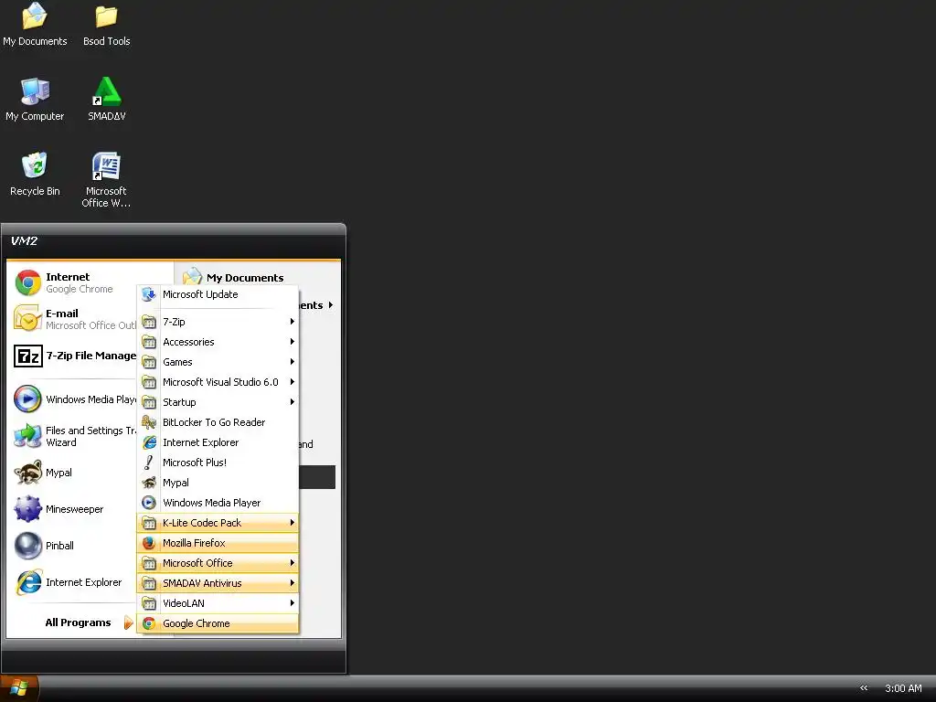The image size is (936, 702).
Task: Click the BitLocker To Go Reader key icon
Action: pyautogui.click(x=149, y=422)
